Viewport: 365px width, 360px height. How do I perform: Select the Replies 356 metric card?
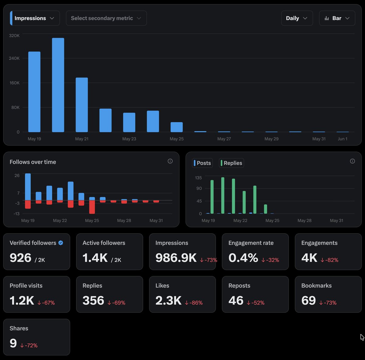[x=109, y=294]
